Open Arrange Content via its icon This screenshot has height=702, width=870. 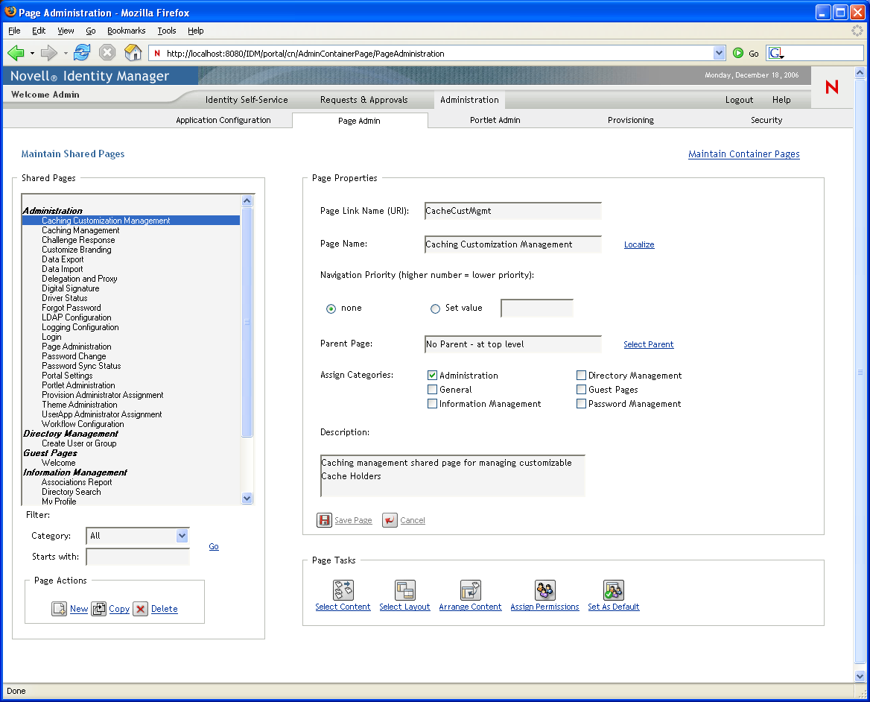tap(470, 590)
